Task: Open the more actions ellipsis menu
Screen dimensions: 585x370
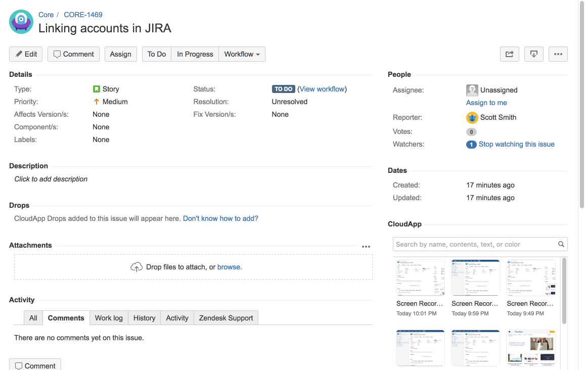Action: pyautogui.click(x=558, y=54)
